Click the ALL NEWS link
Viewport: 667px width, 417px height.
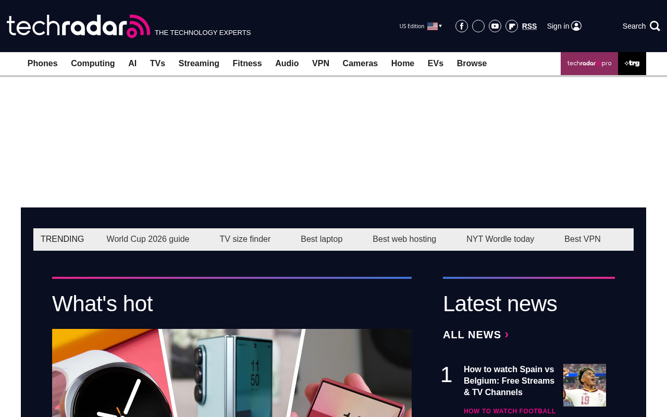click(x=476, y=335)
